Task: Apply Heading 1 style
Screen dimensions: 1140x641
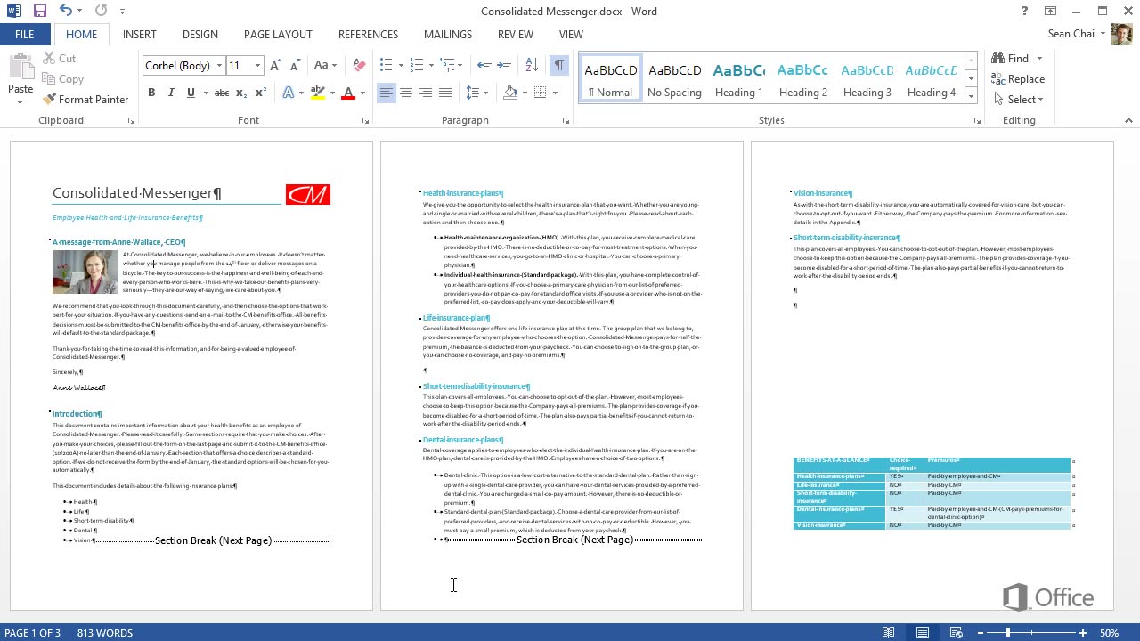Action: pyautogui.click(x=738, y=78)
